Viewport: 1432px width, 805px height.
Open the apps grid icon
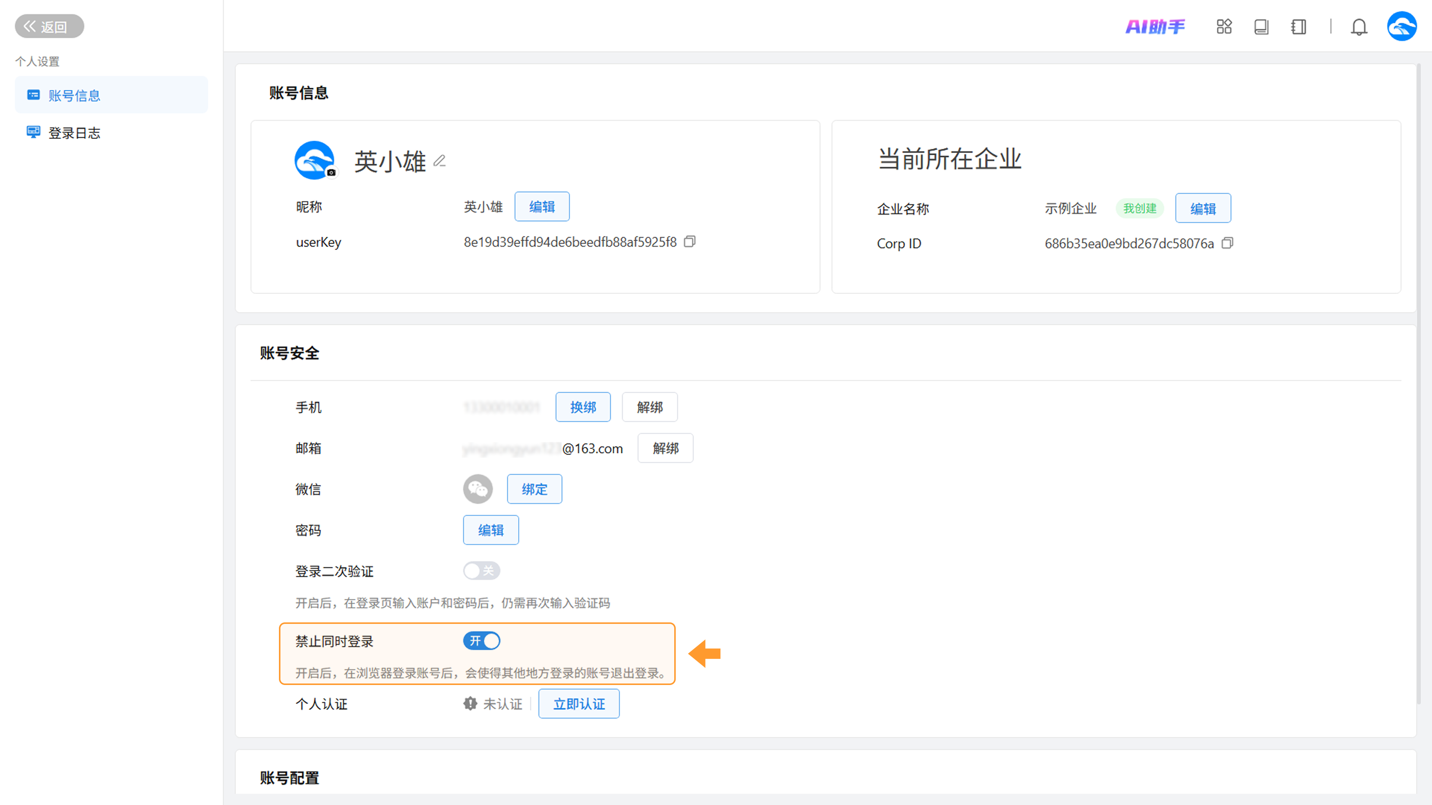[x=1224, y=26]
